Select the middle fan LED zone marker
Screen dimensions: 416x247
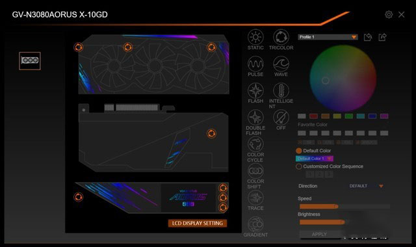128,47
